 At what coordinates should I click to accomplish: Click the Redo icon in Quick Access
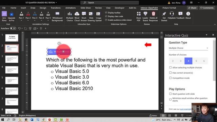tap(26, 28)
